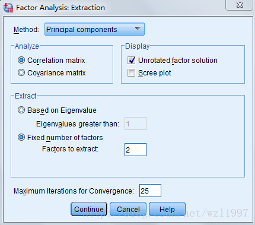Click the Maximum Iterations for Convergence label
Image resolution: width=255 pixels, height=225 pixels.
click(74, 191)
